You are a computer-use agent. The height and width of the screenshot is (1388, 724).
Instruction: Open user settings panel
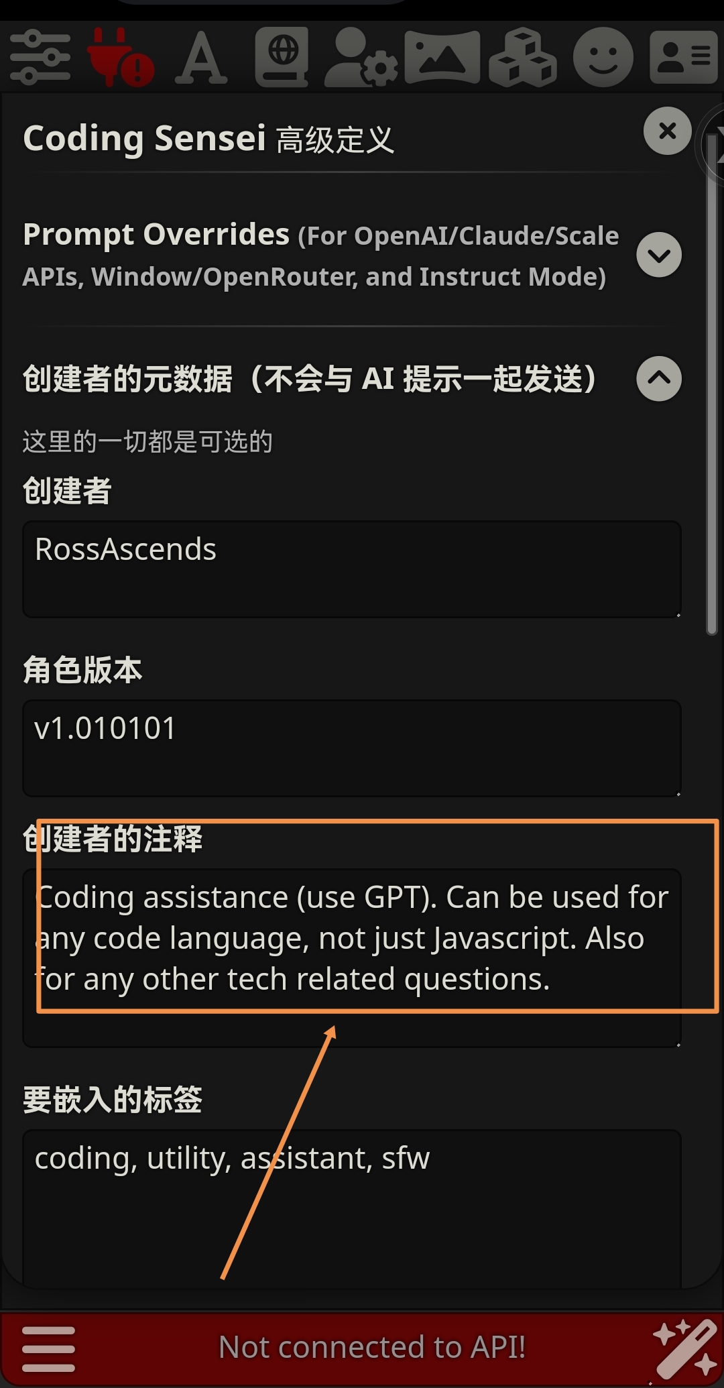362,57
